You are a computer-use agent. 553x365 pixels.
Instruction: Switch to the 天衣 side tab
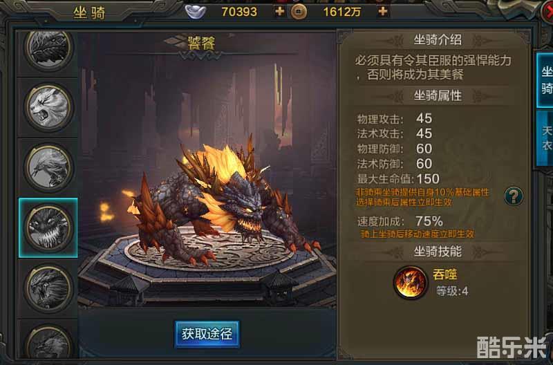(x=545, y=138)
